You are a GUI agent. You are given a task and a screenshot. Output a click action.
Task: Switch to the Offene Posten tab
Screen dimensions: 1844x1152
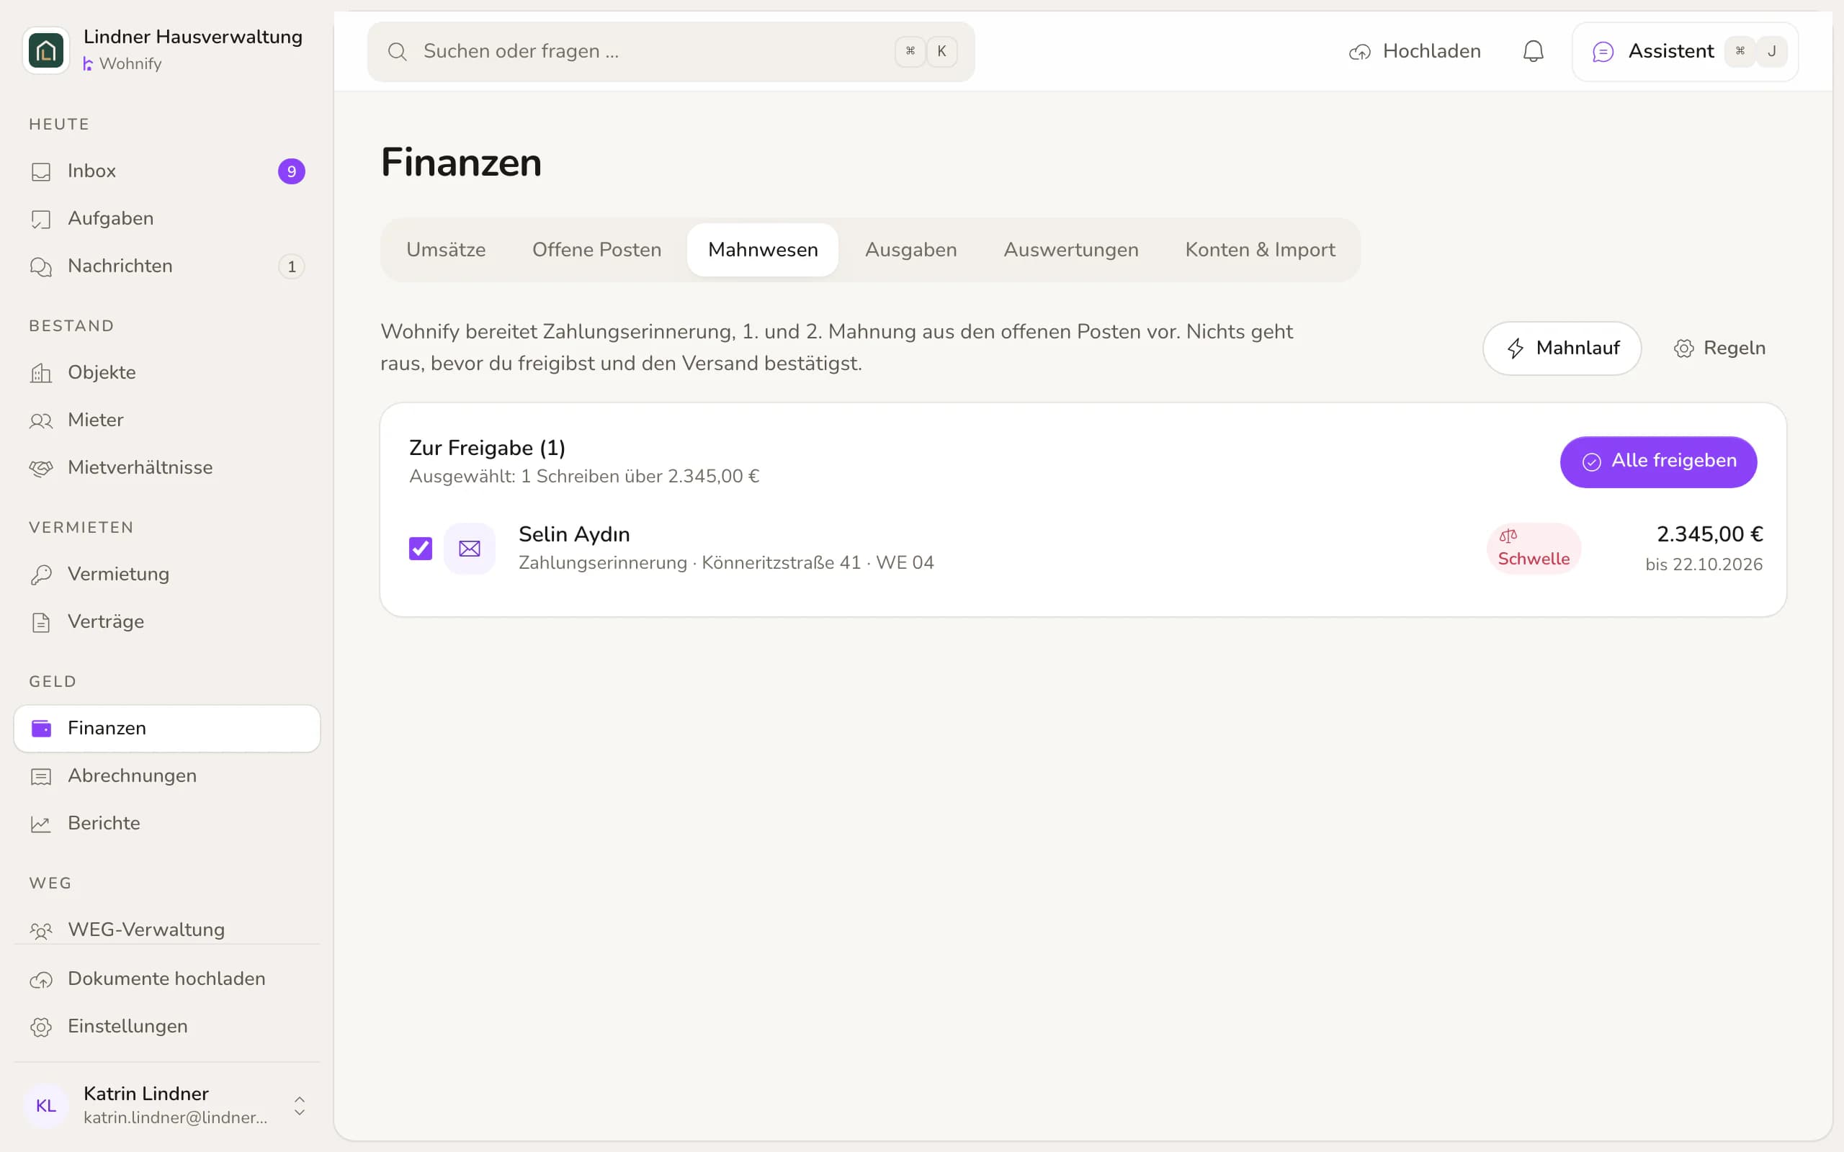pyautogui.click(x=596, y=250)
